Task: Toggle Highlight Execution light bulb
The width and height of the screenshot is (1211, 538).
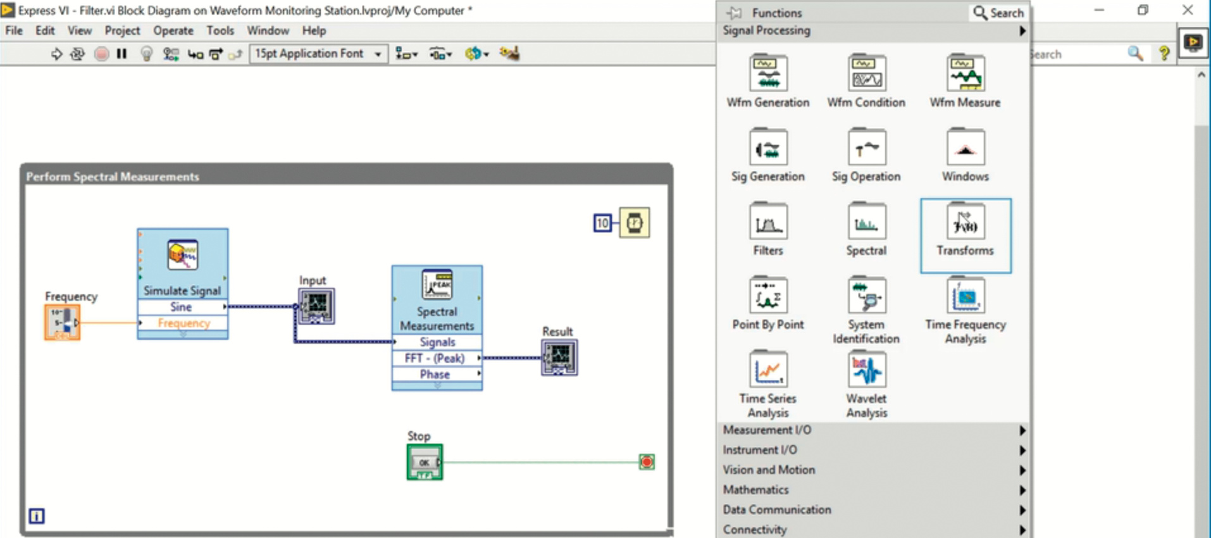Action: (x=146, y=54)
